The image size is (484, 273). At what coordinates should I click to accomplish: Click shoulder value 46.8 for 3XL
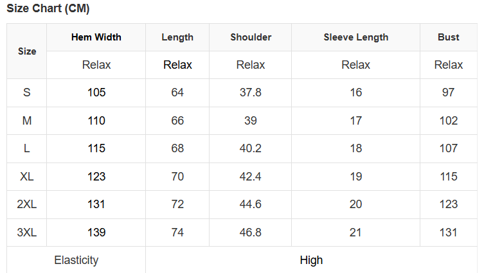click(x=251, y=233)
